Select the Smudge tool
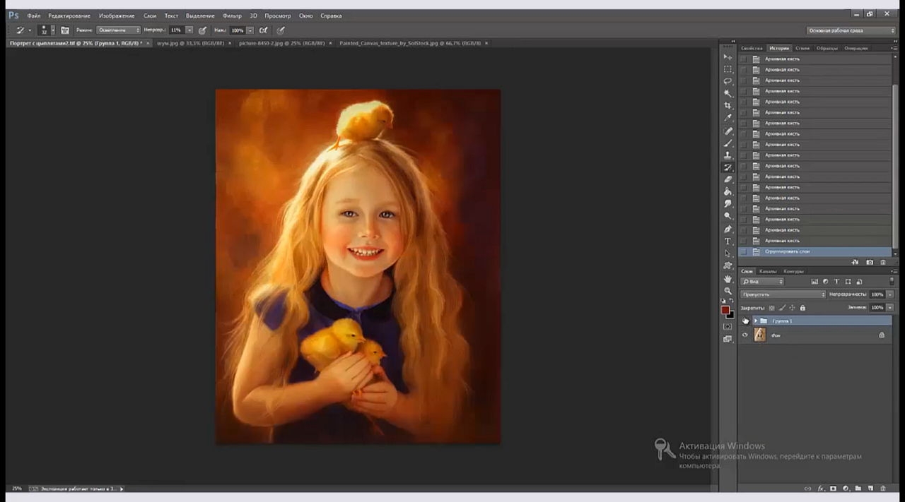The width and height of the screenshot is (905, 502). pos(728,204)
